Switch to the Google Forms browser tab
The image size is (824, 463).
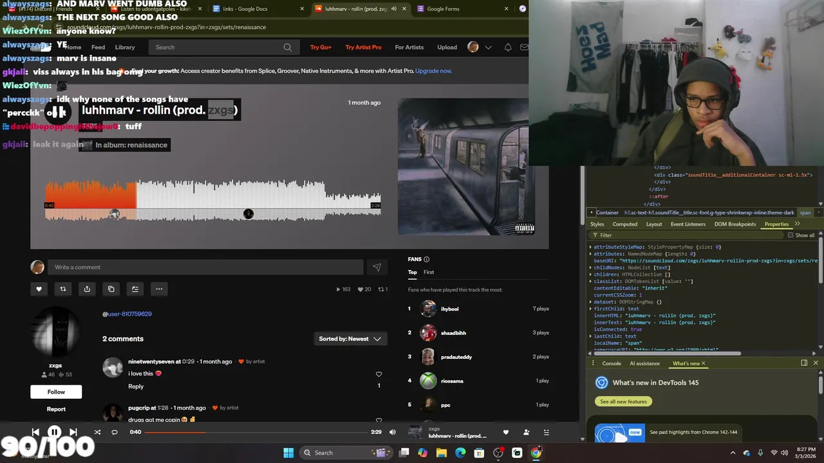(464, 9)
